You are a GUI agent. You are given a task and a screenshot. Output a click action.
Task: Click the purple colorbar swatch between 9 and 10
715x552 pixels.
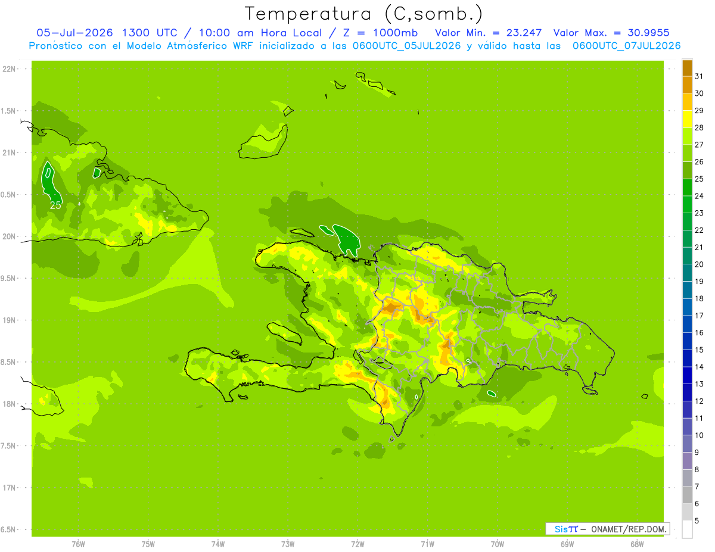tap(687, 444)
